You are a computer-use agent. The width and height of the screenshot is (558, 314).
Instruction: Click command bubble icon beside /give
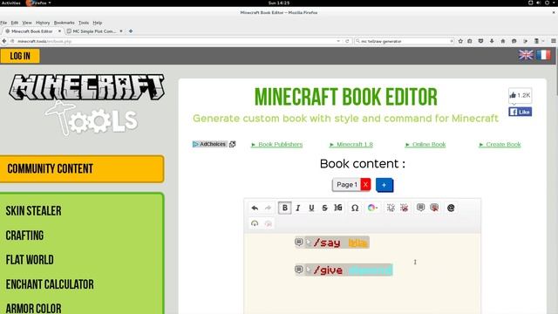(299, 270)
